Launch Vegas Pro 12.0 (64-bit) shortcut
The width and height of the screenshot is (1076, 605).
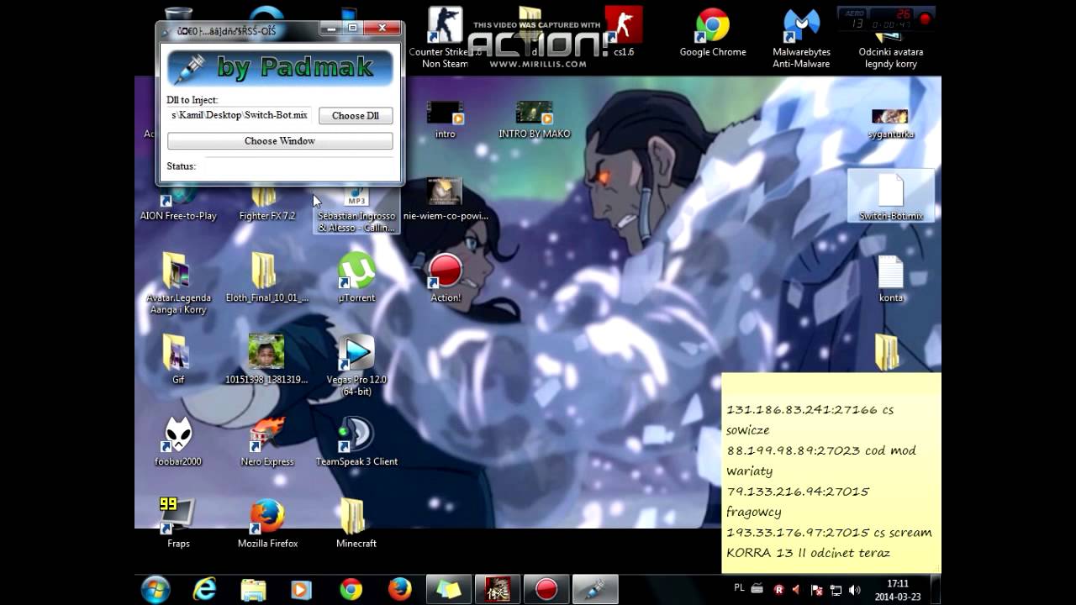(356, 366)
